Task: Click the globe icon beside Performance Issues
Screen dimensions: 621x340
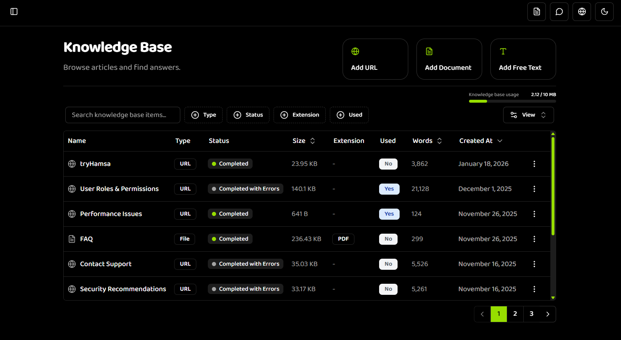Action: (71, 214)
